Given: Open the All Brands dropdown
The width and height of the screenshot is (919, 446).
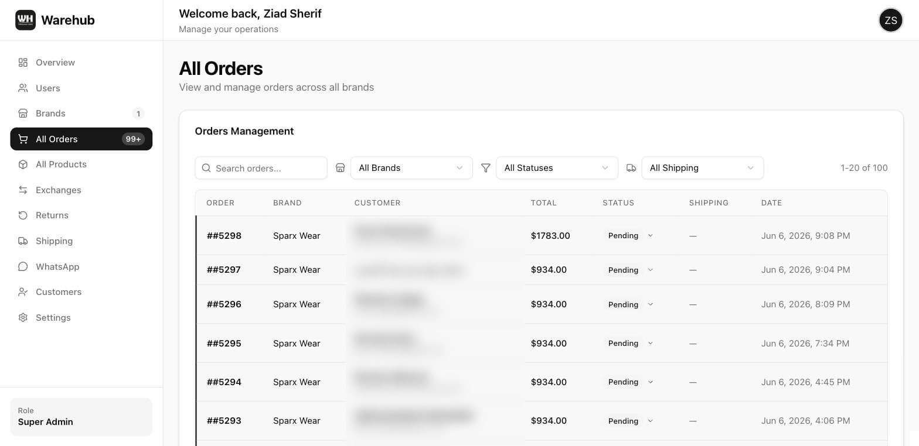Looking at the screenshot, I should (x=411, y=168).
